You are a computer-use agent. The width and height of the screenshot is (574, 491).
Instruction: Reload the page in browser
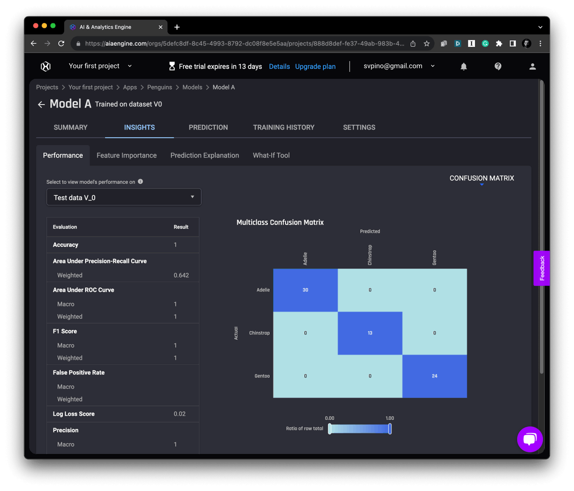pos(61,44)
